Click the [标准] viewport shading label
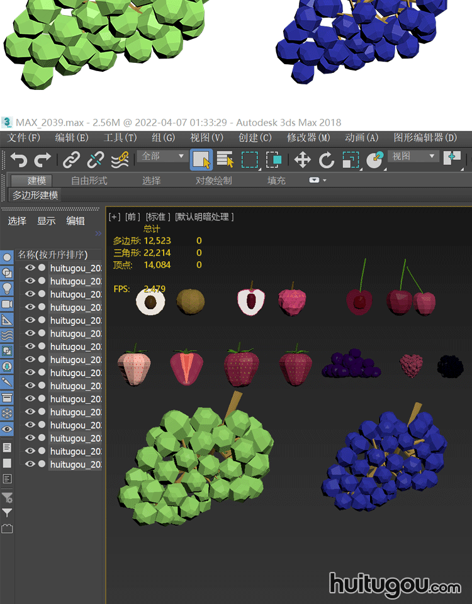This screenshot has height=604, width=472. [x=158, y=217]
